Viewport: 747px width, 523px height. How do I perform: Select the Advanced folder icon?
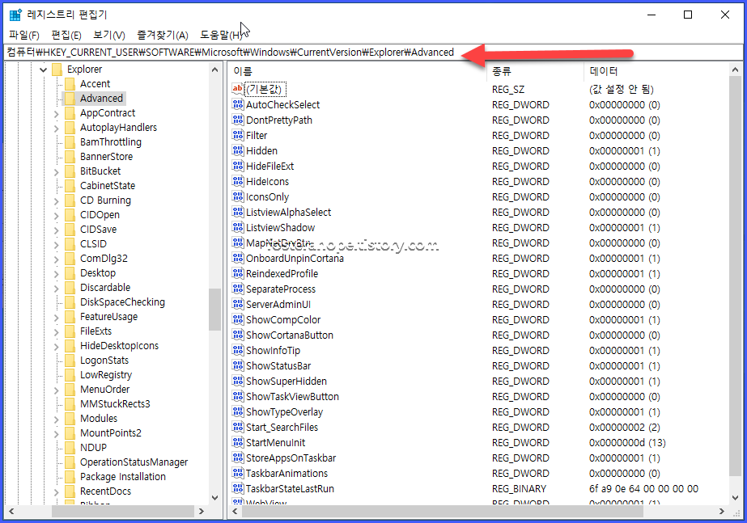click(70, 99)
